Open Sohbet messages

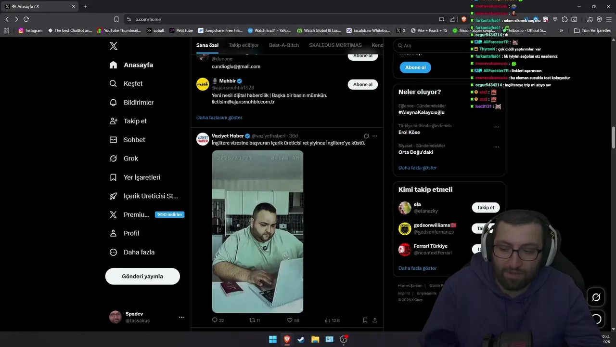[x=127, y=140]
